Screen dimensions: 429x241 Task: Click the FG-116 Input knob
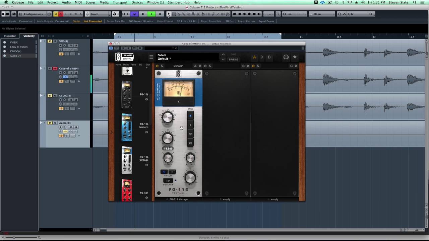(167, 117)
